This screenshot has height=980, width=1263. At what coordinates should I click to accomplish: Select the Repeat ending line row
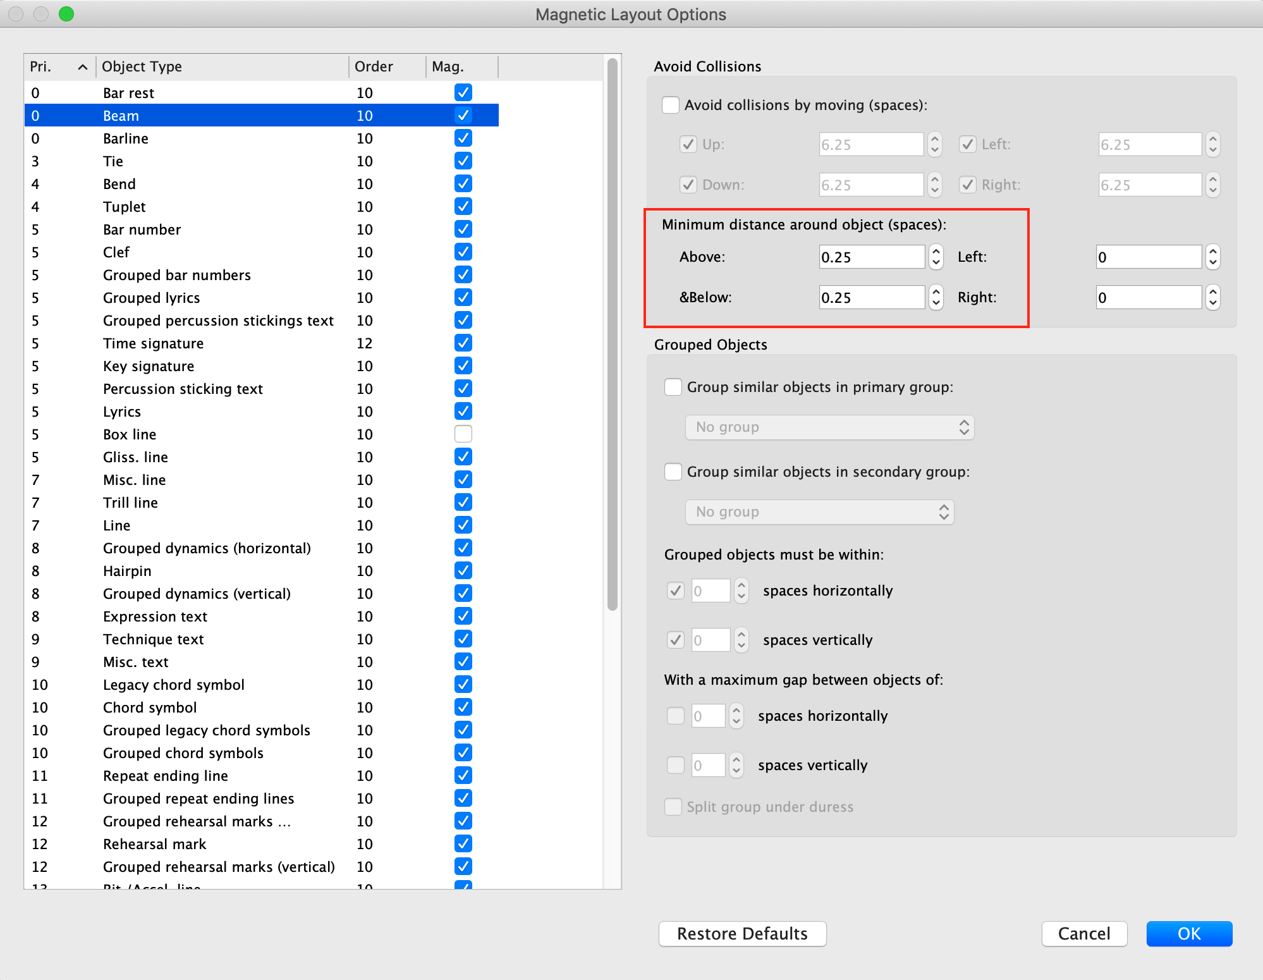(x=262, y=775)
